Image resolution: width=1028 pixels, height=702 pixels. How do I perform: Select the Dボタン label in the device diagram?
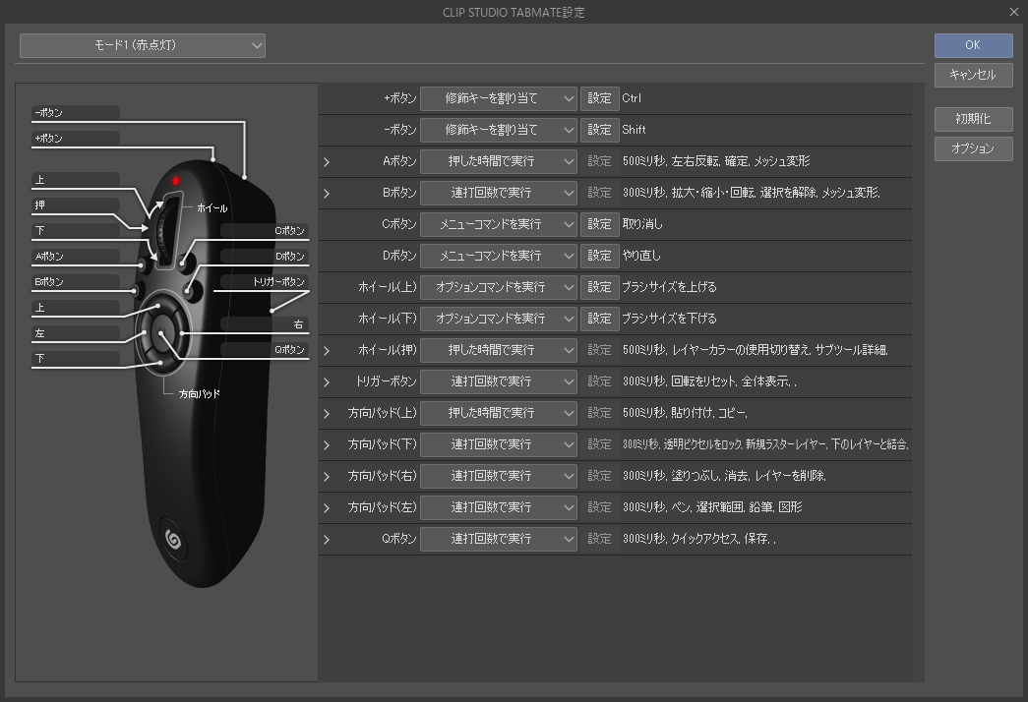(x=265, y=257)
